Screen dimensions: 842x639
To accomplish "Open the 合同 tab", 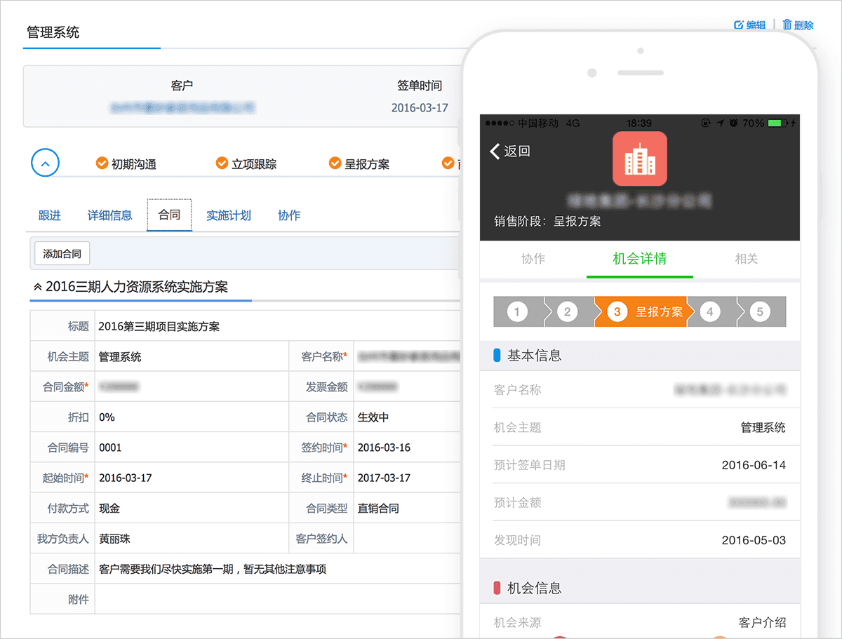I will coord(169,215).
